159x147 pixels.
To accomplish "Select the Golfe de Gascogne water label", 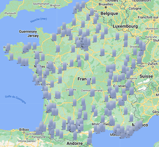I will pyautogui.click(x=16, y=99).
